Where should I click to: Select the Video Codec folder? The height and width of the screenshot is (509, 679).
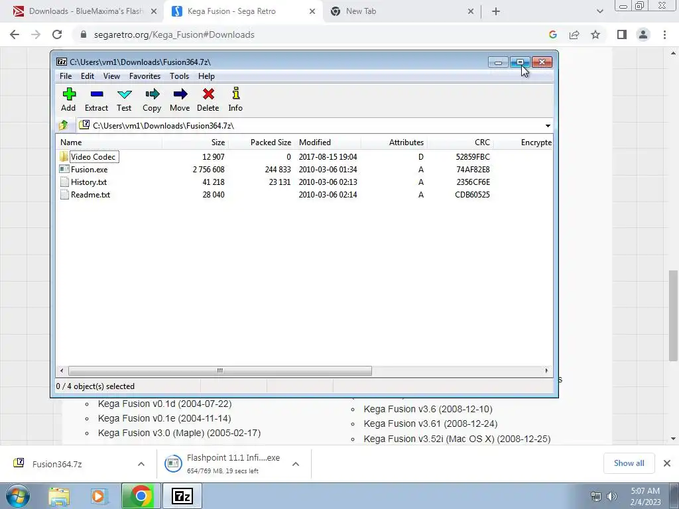(x=93, y=156)
